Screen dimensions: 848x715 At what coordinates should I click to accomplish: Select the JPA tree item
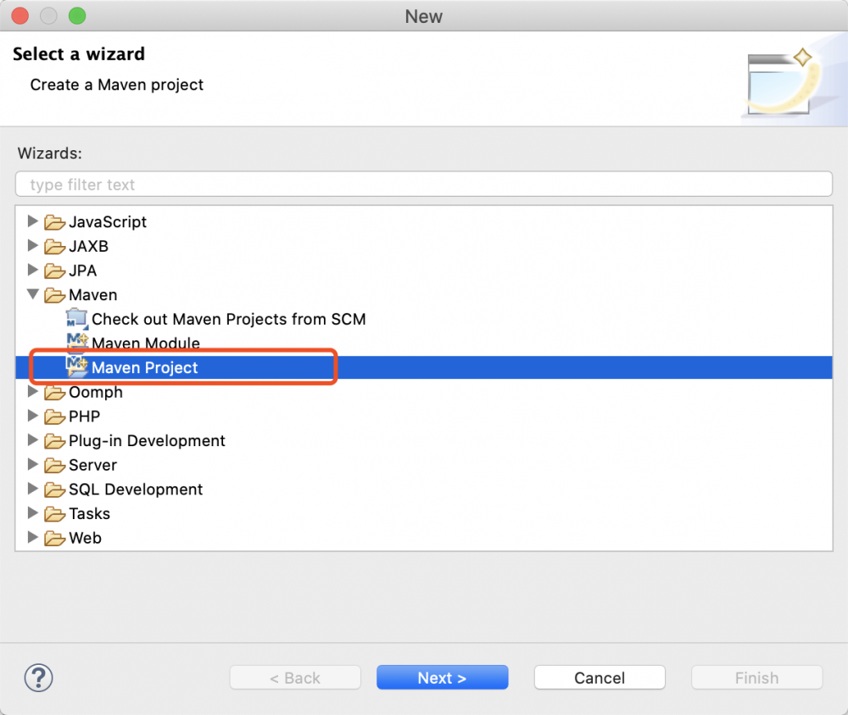click(83, 271)
